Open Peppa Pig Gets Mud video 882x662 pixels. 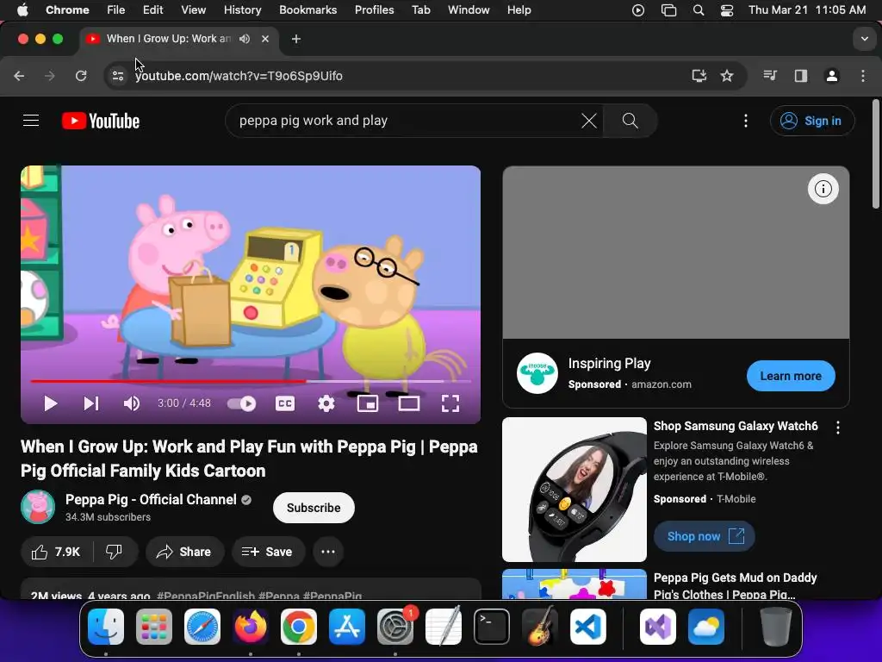[x=736, y=585]
